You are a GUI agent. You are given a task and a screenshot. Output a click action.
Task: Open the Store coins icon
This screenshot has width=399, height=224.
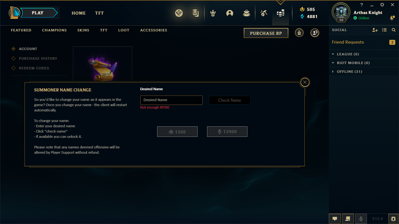[281, 13]
